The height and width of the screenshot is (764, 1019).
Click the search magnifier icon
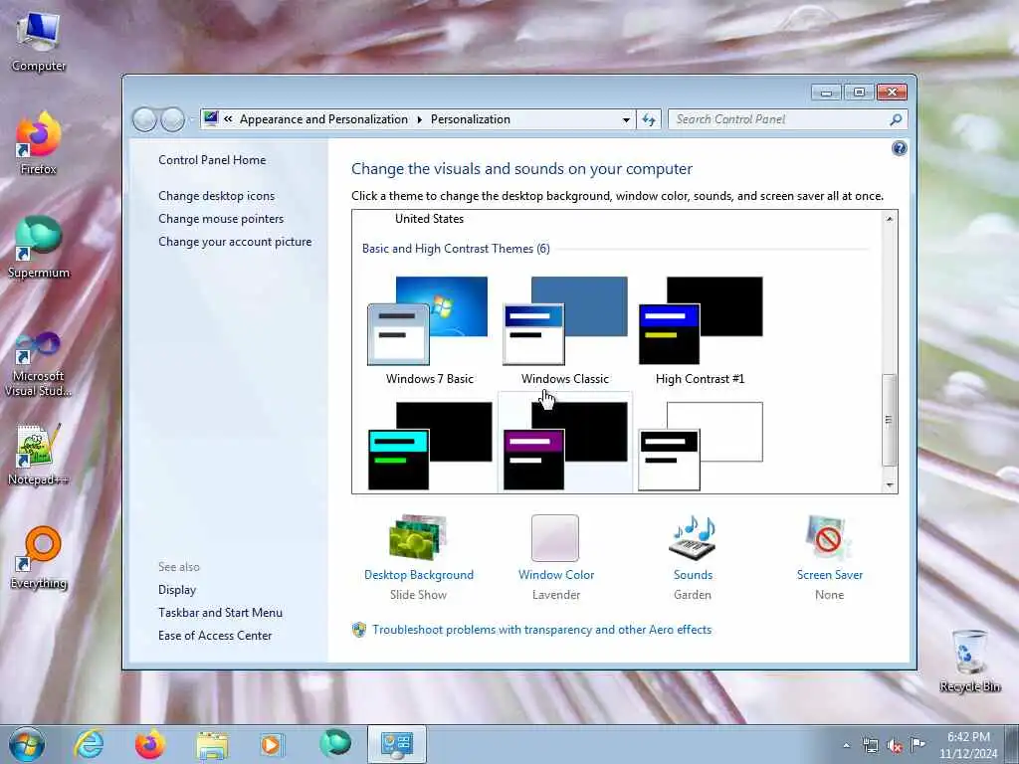coord(896,119)
